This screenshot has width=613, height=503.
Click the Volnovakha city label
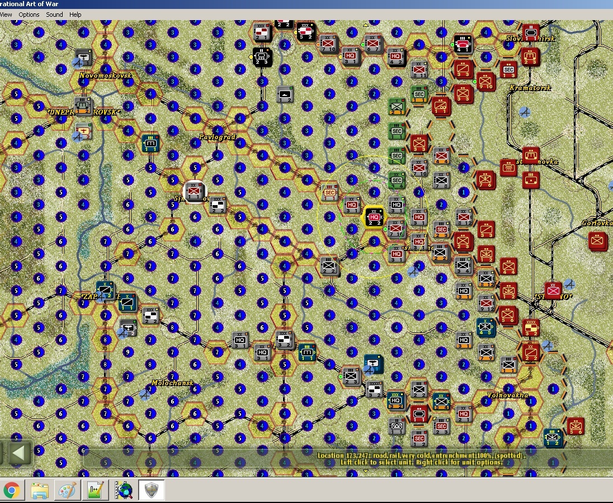[x=508, y=395]
